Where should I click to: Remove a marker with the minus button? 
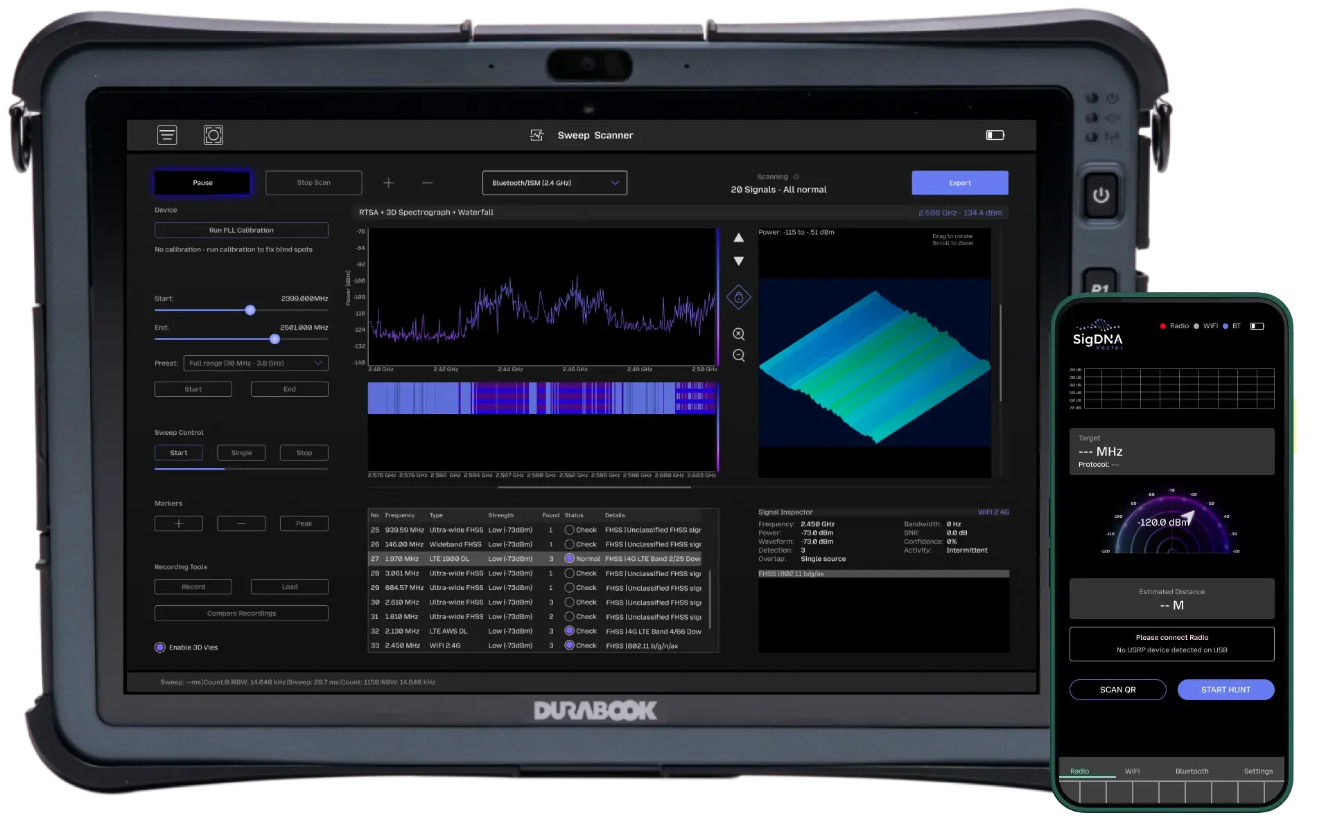241,524
